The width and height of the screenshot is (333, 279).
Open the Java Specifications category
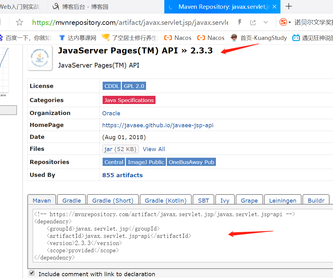click(x=129, y=100)
